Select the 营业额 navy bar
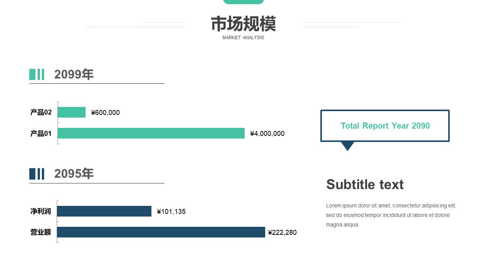Screen dimensions: 487x274 pyautogui.click(x=161, y=232)
